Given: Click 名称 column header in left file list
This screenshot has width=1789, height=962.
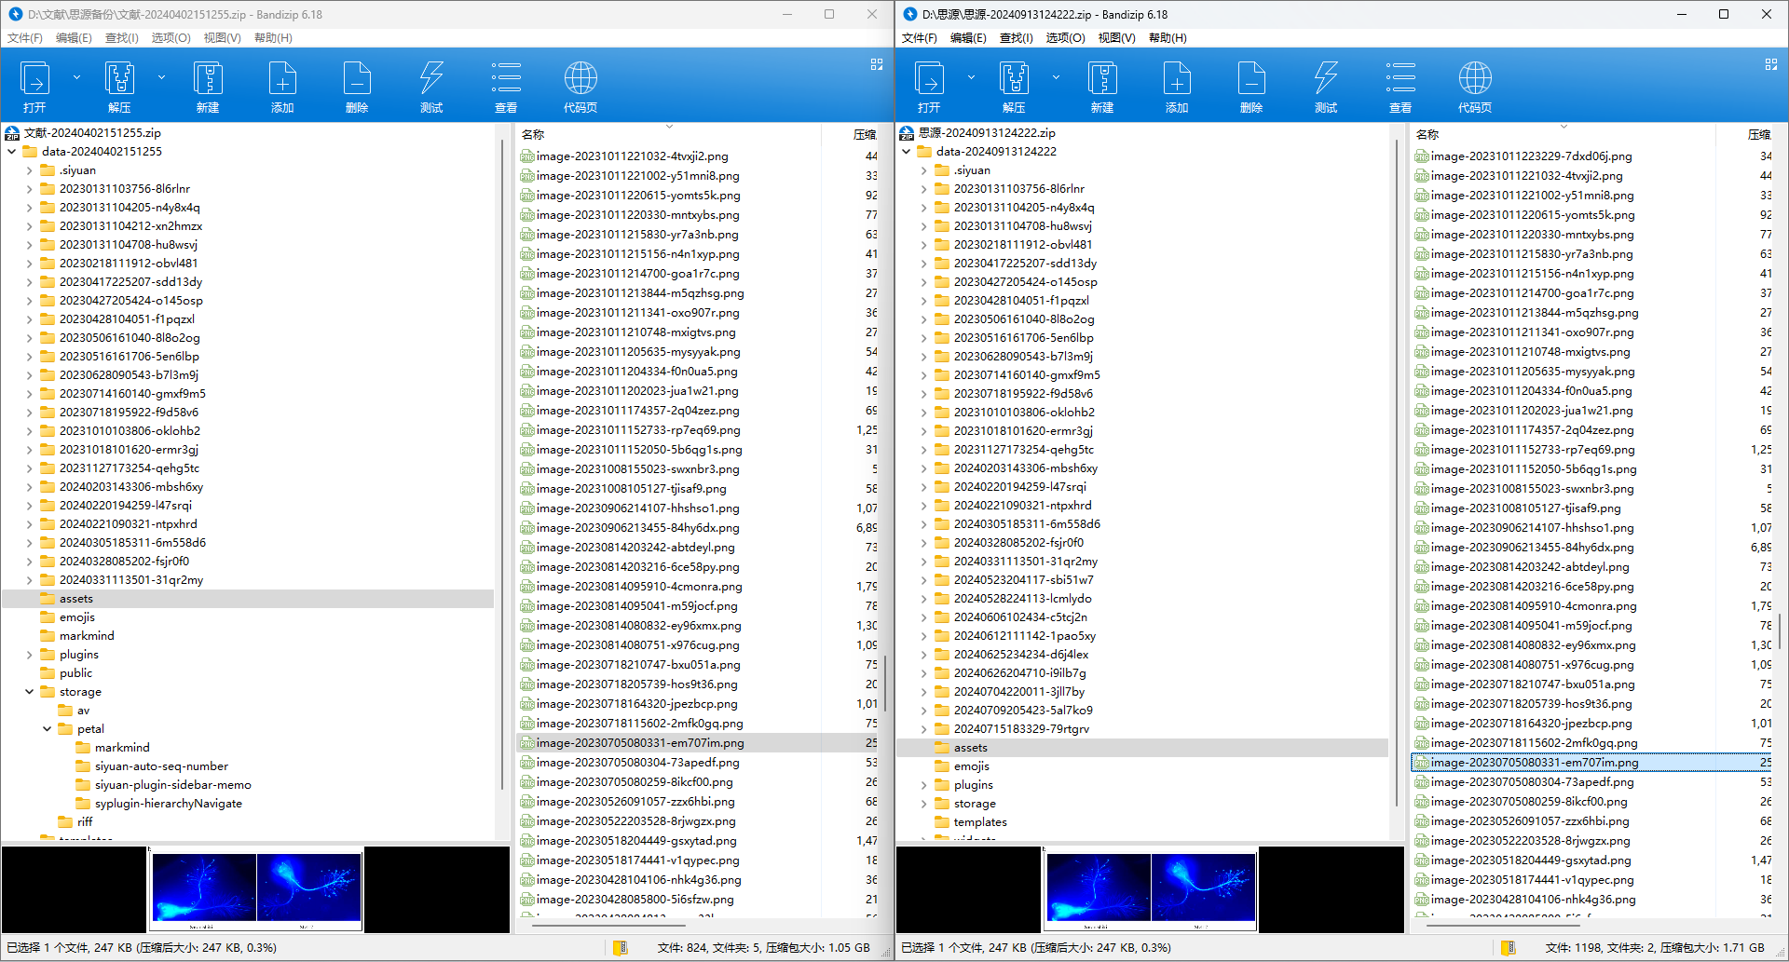Looking at the screenshot, I should click(x=533, y=134).
